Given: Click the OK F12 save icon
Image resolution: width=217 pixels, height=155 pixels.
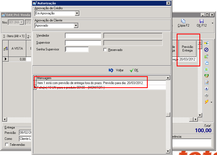Looking at the screenshot, I should point(202,21).
